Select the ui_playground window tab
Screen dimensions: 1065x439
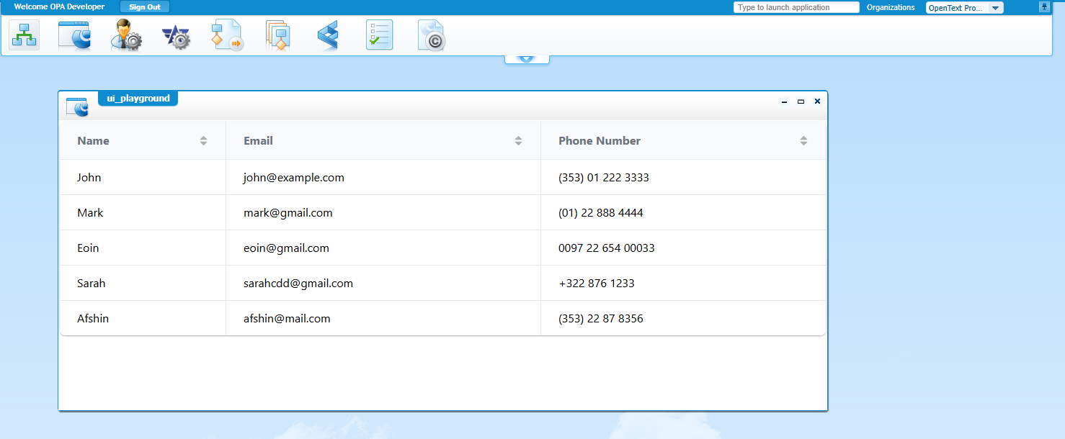tap(138, 99)
